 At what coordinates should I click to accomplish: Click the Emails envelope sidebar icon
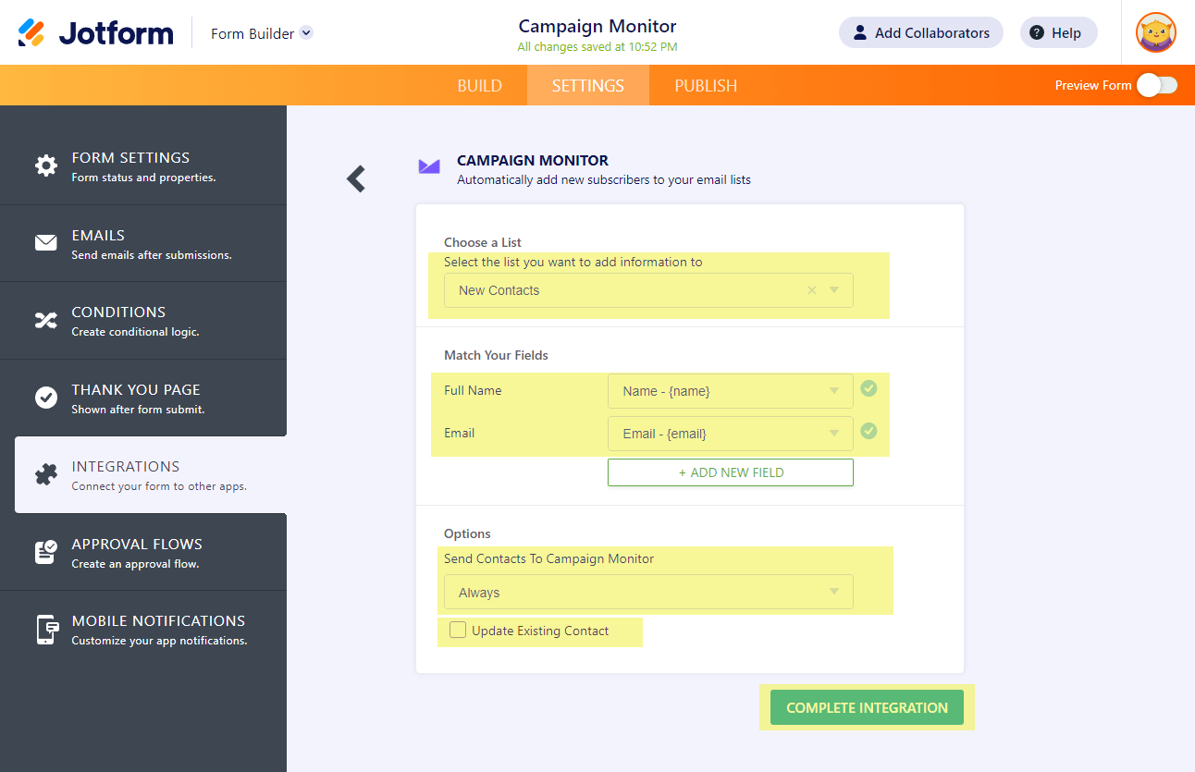[45, 243]
